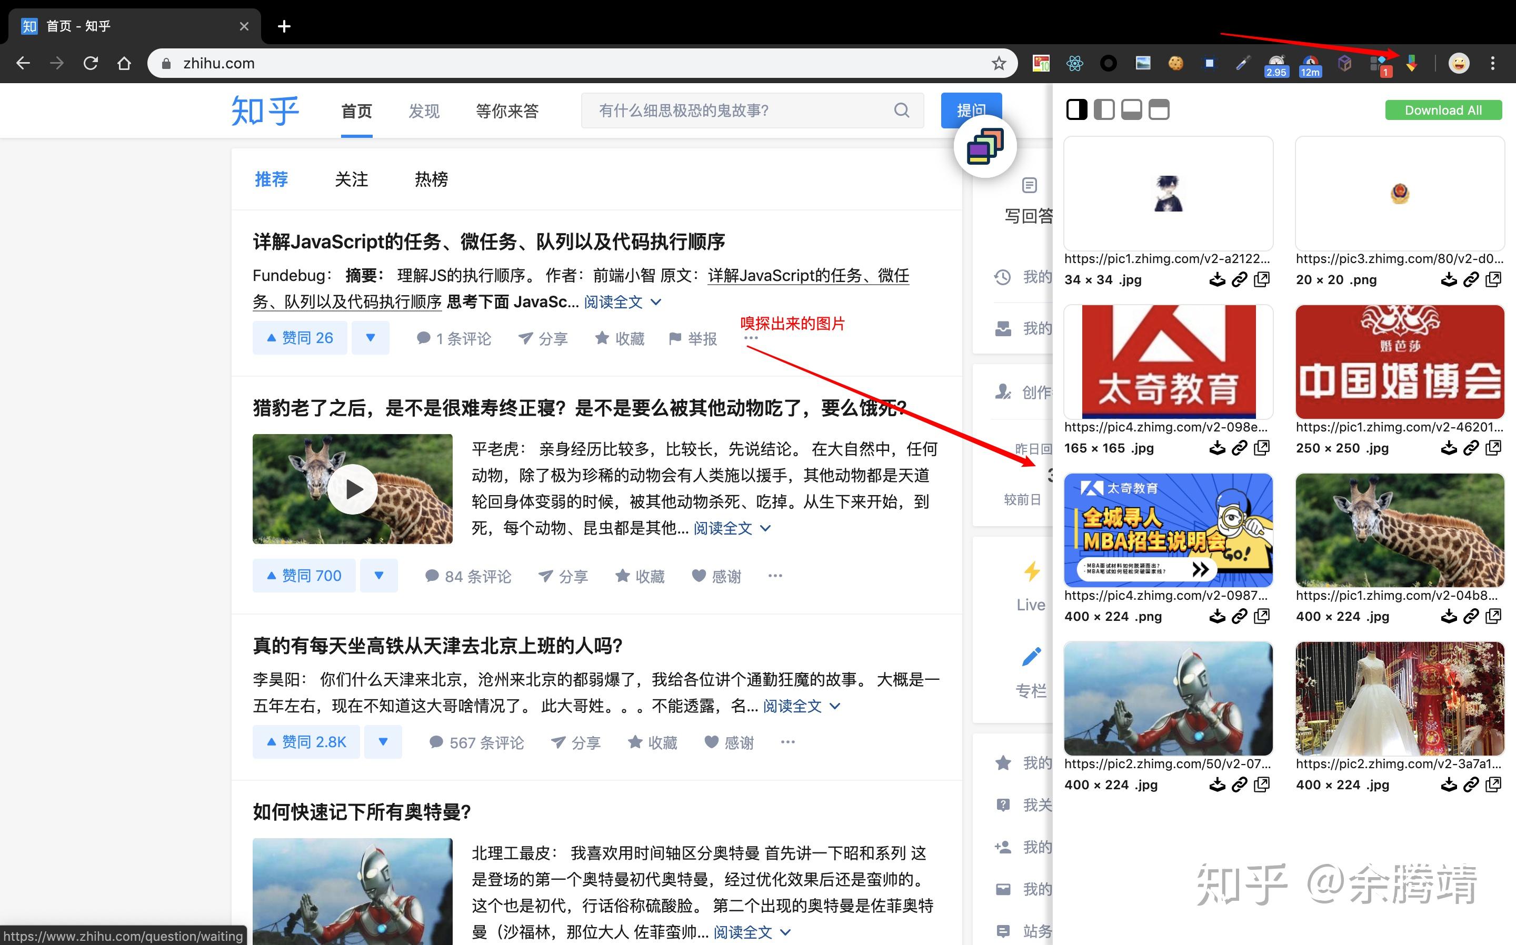Viewport: 1516px width, 945px height.
Task: Switch to the 等你来答 navigation tab
Action: (x=507, y=111)
